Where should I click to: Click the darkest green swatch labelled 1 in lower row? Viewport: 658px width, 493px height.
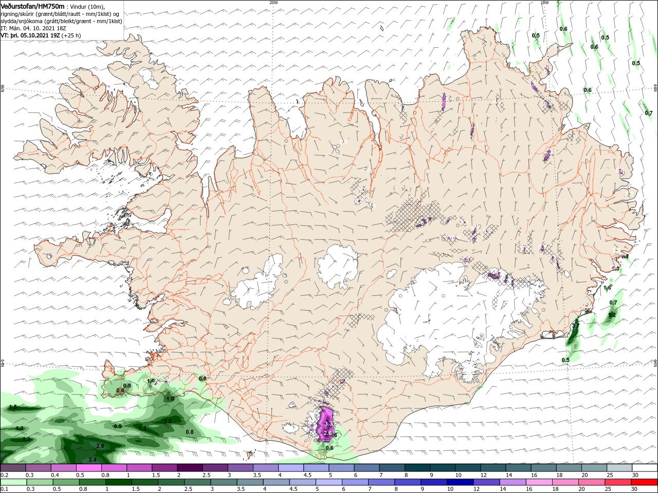tap(119, 482)
